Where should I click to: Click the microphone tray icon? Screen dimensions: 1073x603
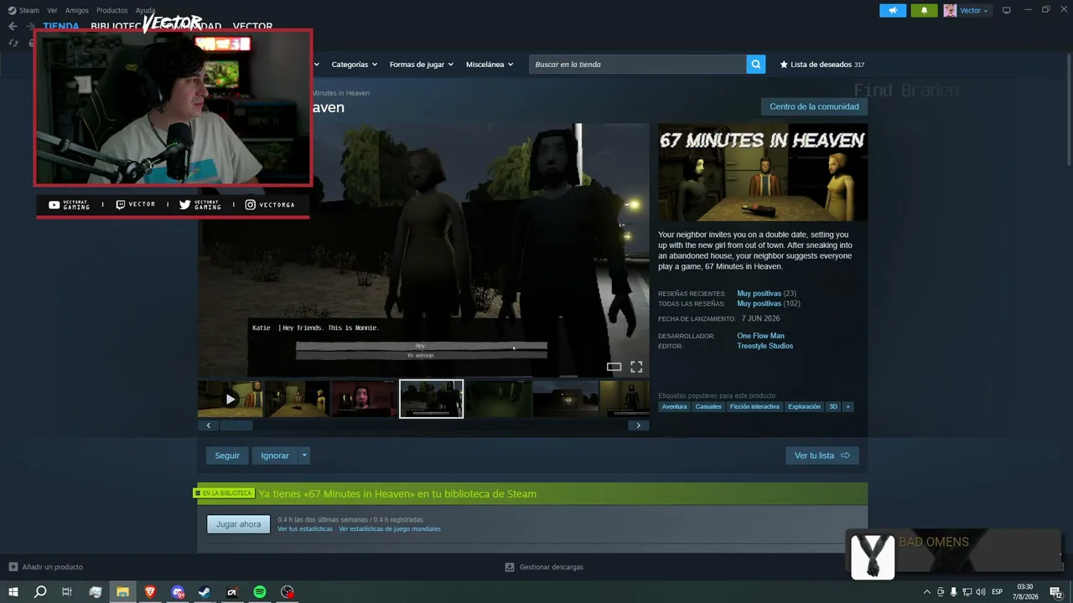point(953,592)
